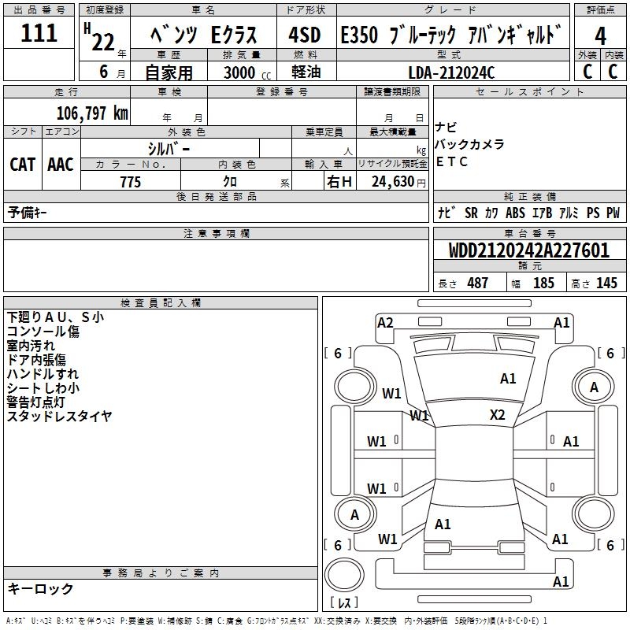Click the lower left wheel A circle
The image size is (630, 630).
[x=354, y=515]
